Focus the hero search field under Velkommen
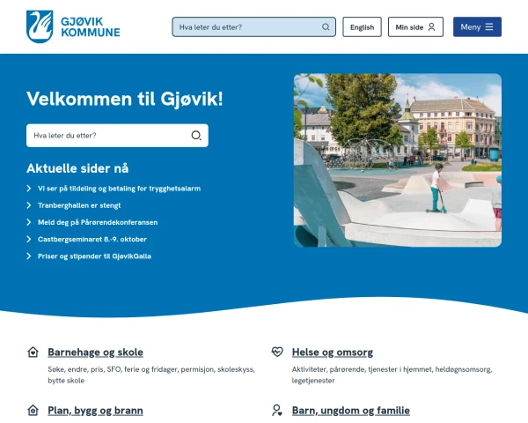Viewport: 528px width, 423px height. point(117,135)
